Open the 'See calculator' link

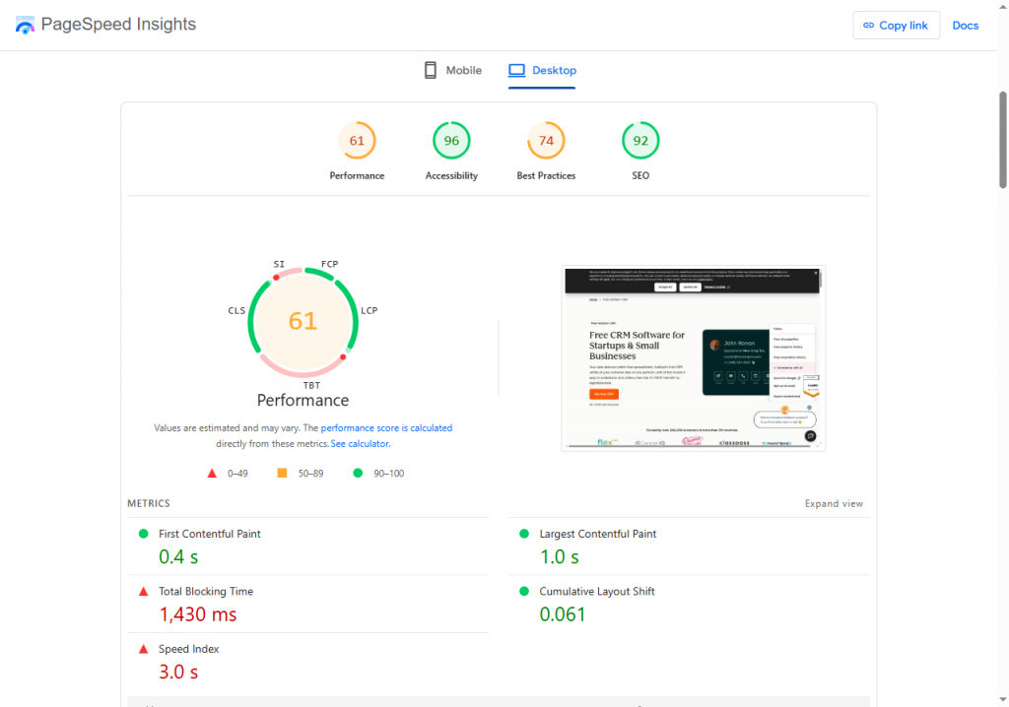pyautogui.click(x=360, y=444)
